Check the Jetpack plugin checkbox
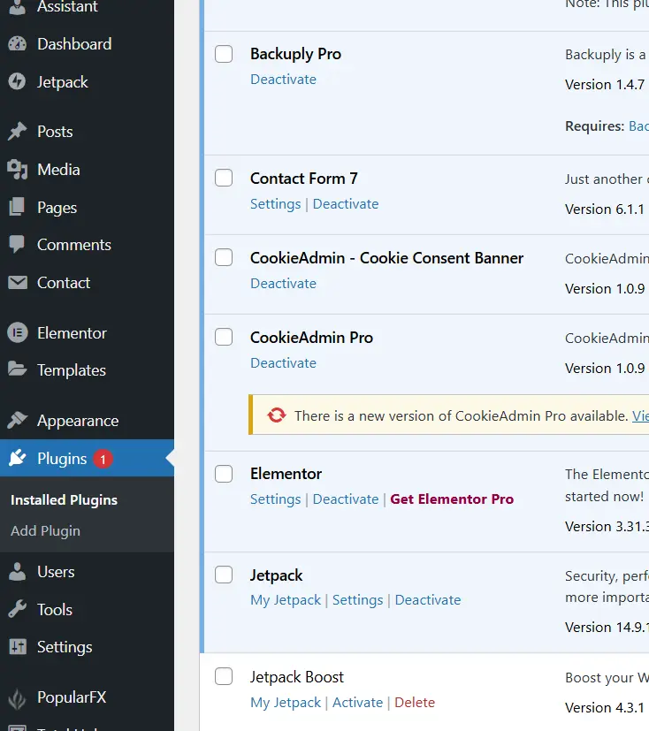The image size is (649, 731). pos(224,575)
